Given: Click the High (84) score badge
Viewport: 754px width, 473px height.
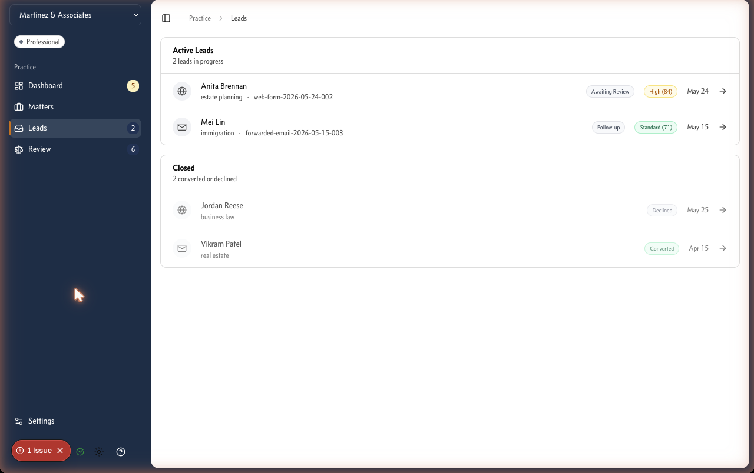Looking at the screenshot, I should pos(660,92).
